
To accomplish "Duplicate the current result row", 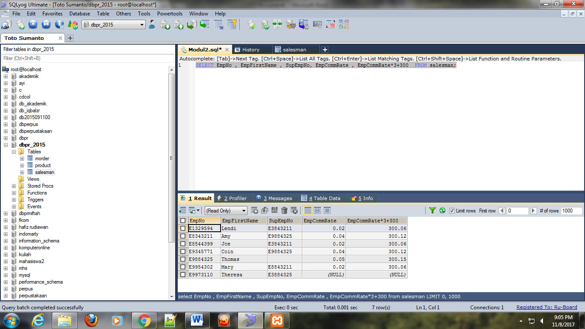I will 265,210.
